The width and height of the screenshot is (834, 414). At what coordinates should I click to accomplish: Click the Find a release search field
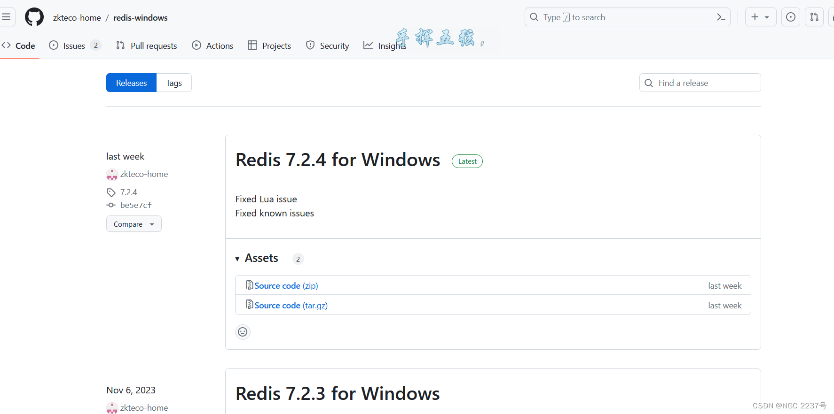click(700, 83)
